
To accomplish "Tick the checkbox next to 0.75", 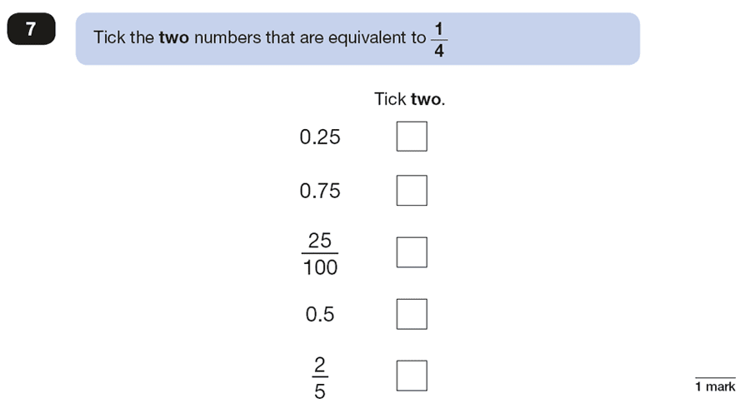I will pos(412,190).
